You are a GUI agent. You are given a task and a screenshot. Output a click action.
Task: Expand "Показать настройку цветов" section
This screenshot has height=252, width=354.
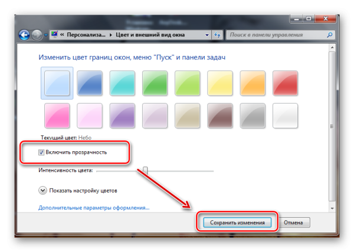click(x=42, y=191)
